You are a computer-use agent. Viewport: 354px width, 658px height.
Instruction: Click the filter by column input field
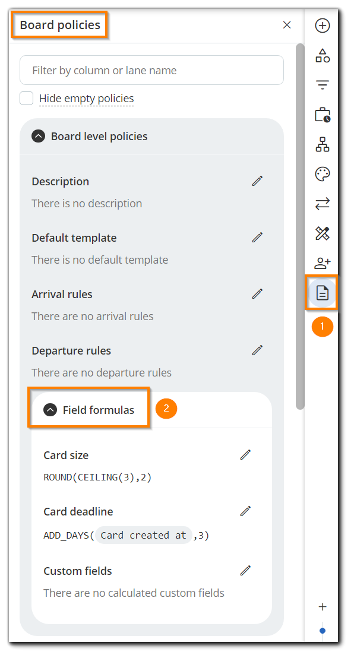[x=151, y=70]
